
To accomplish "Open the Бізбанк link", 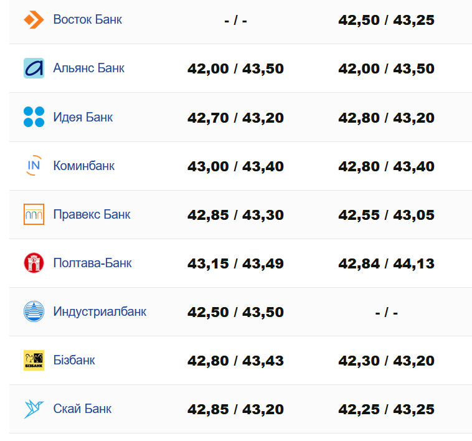I will point(74,360).
